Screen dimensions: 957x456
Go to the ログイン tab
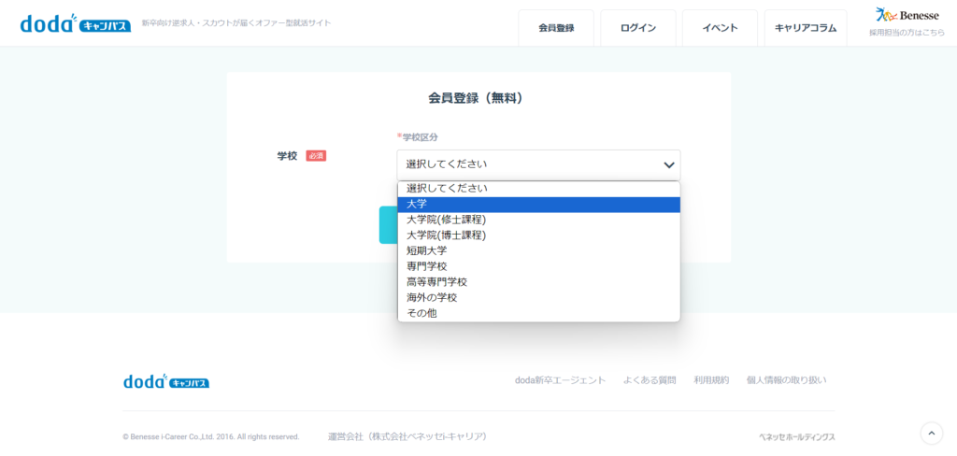(x=637, y=28)
